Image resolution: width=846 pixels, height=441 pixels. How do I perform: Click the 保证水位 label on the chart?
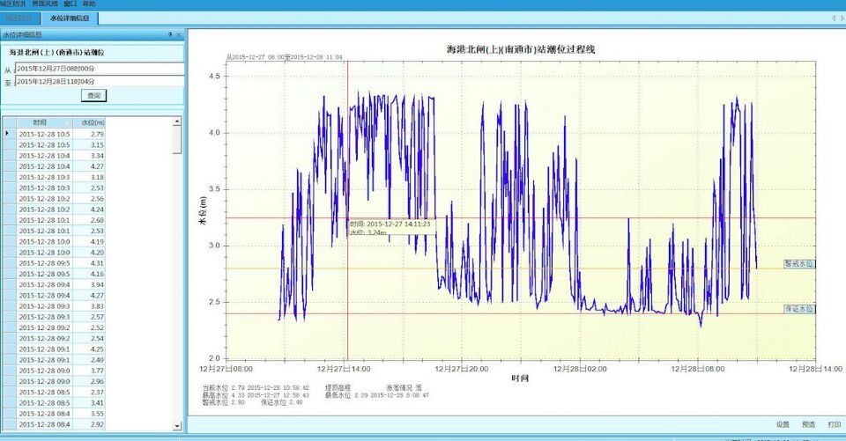(799, 309)
